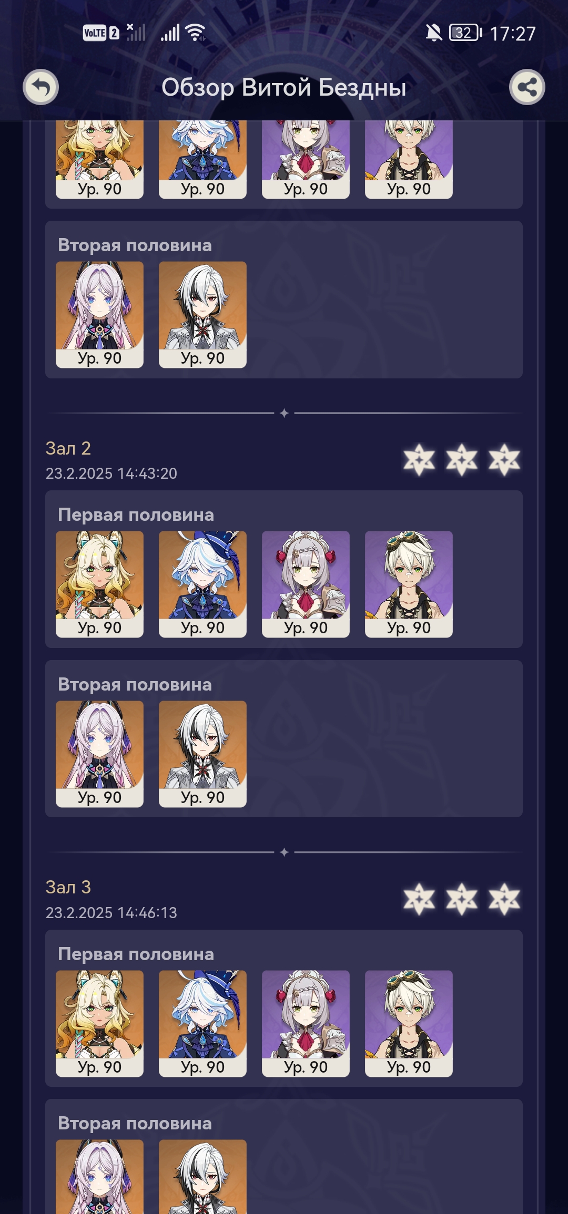This screenshot has height=1214, width=568.
Task: Select goggles boy portrait in Зал 2 first half
Action: tap(409, 584)
